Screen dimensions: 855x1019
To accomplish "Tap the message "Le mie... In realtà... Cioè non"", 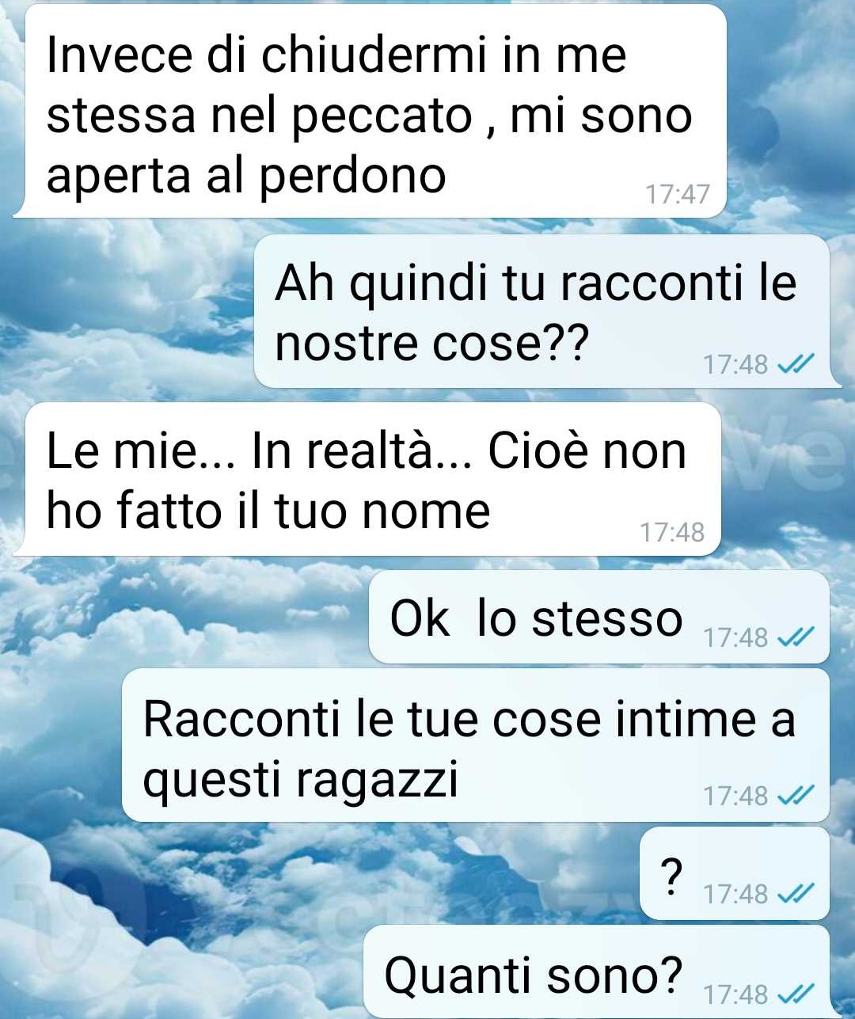I will point(367,480).
